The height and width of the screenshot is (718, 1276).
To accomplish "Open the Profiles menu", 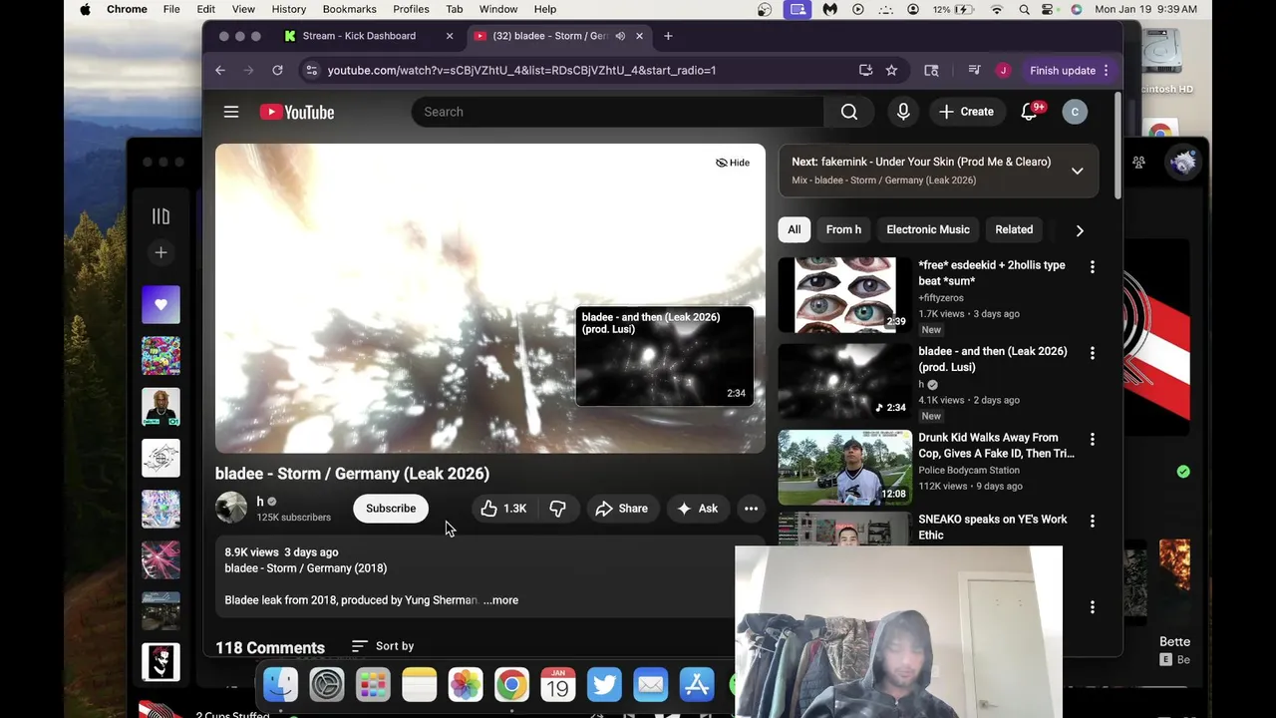I will (411, 9).
